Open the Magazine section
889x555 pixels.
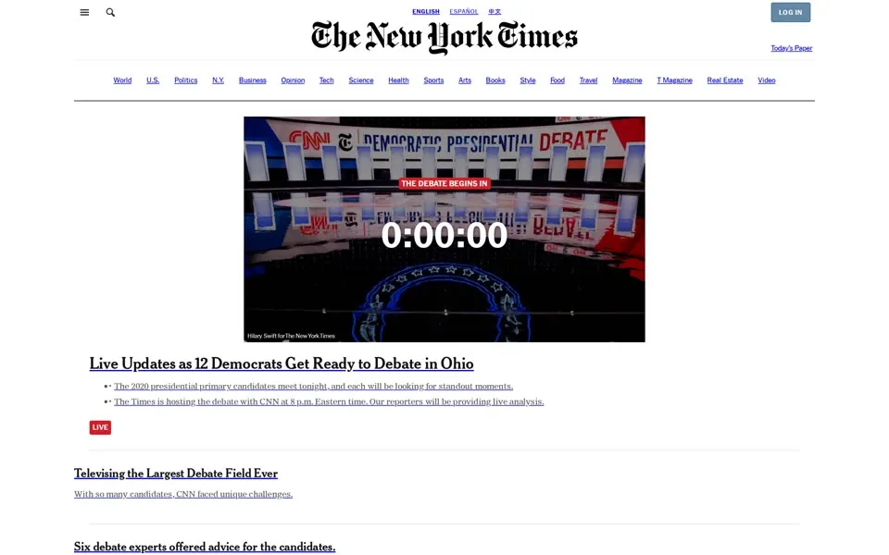coord(627,80)
